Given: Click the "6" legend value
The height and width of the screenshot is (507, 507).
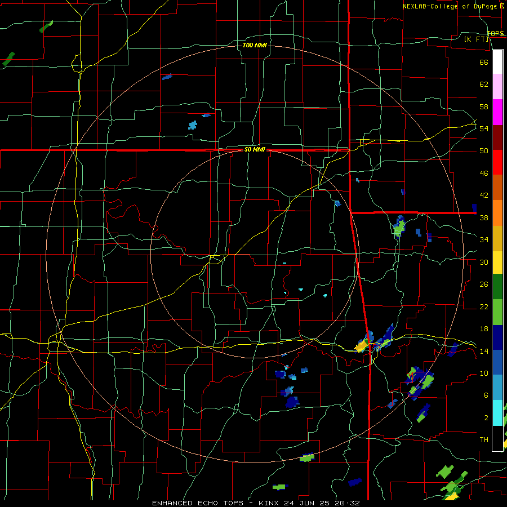Looking at the screenshot, I should tap(486, 395).
